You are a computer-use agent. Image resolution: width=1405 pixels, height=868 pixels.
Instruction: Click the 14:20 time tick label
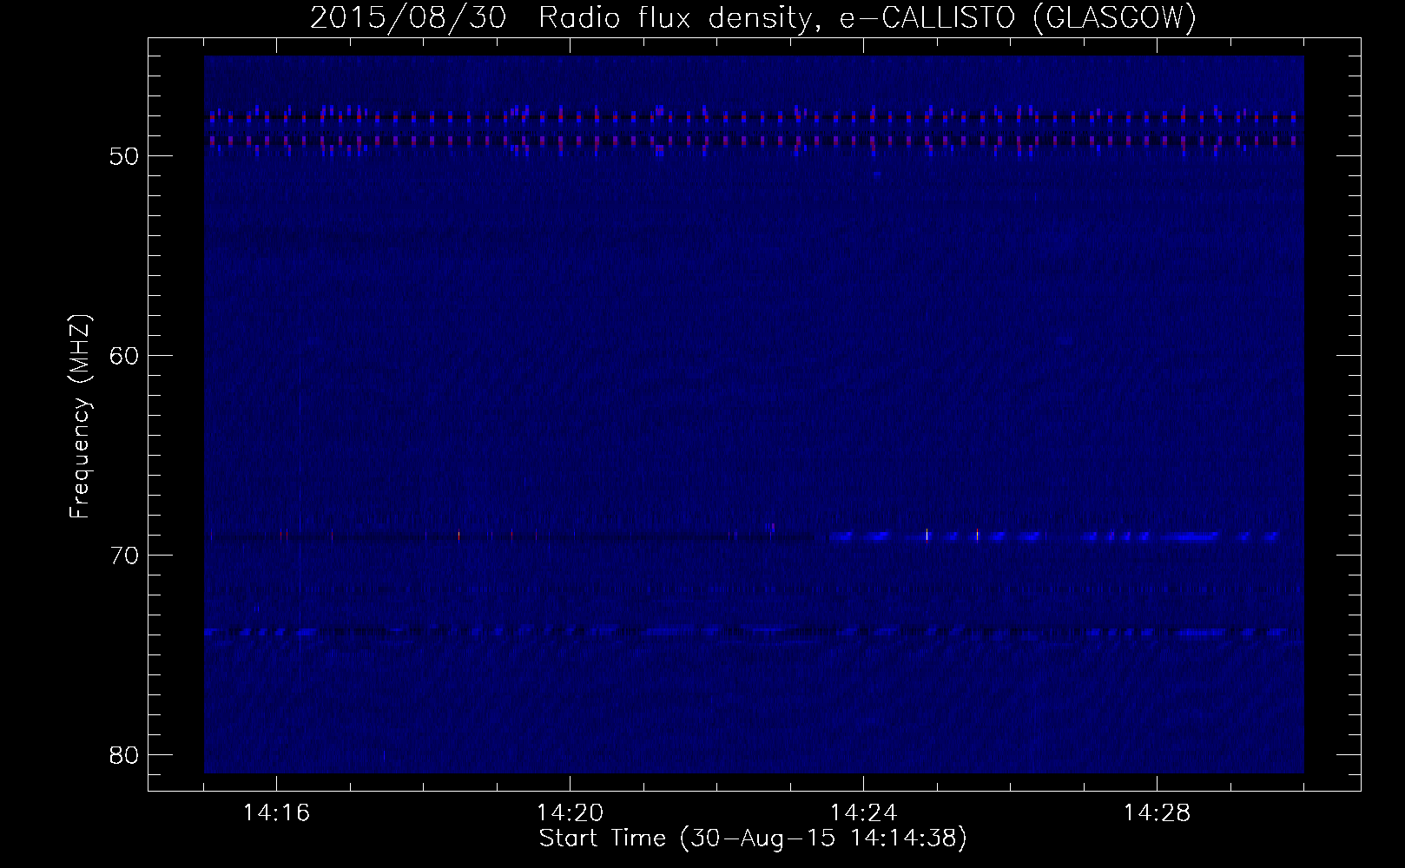[x=571, y=814]
